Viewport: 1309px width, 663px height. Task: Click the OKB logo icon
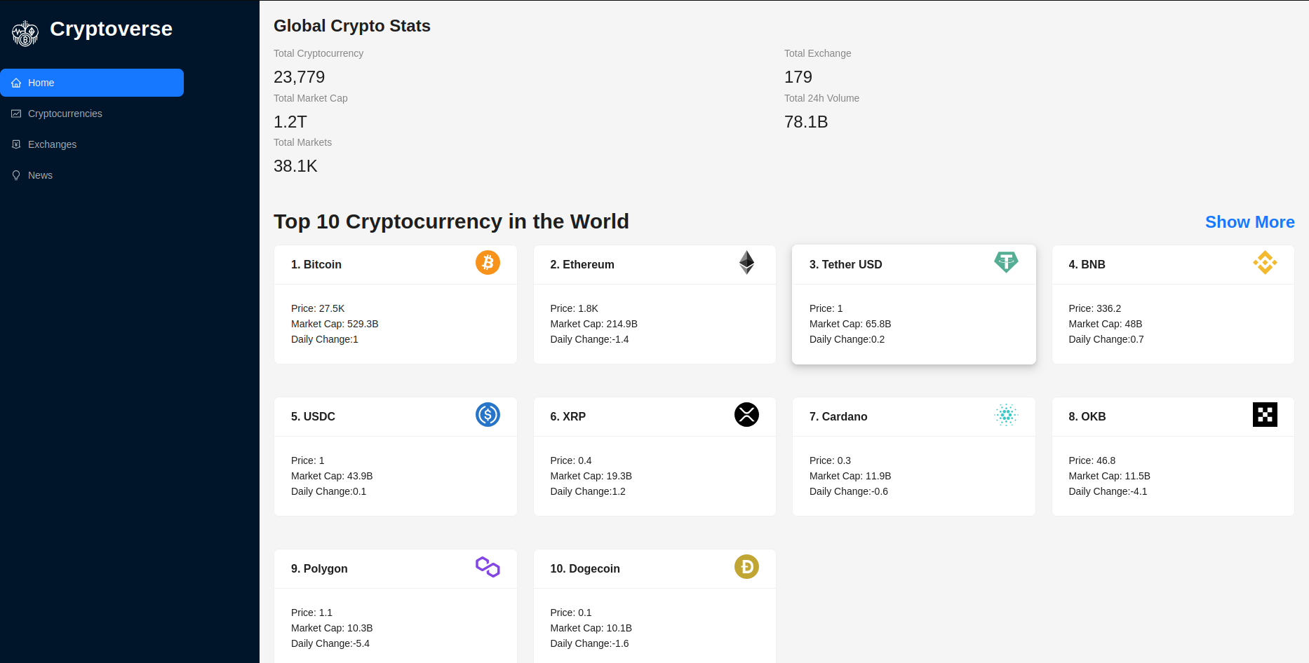tap(1265, 415)
